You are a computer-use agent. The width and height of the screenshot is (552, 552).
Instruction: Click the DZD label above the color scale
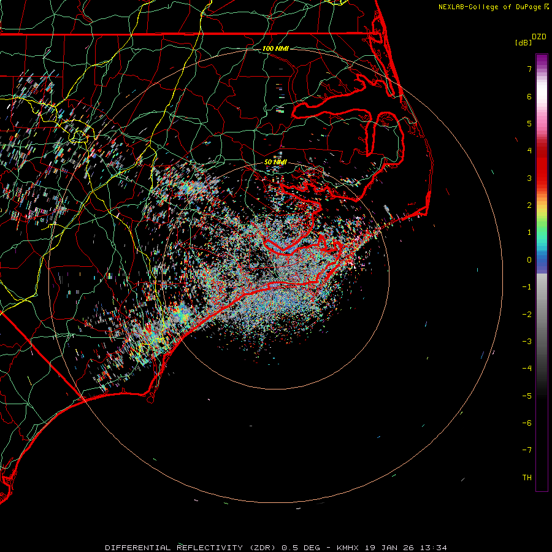coord(539,37)
